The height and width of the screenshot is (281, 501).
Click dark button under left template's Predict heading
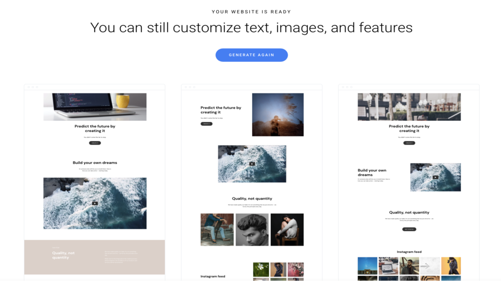click(x=95, y=143)
